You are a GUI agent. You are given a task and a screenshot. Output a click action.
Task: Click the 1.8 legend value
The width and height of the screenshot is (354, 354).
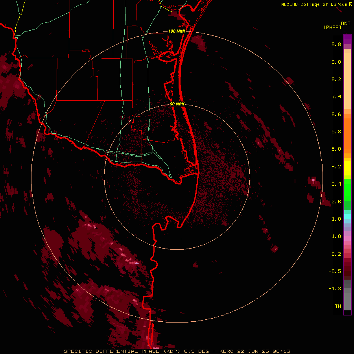click(x=336, y=219)
